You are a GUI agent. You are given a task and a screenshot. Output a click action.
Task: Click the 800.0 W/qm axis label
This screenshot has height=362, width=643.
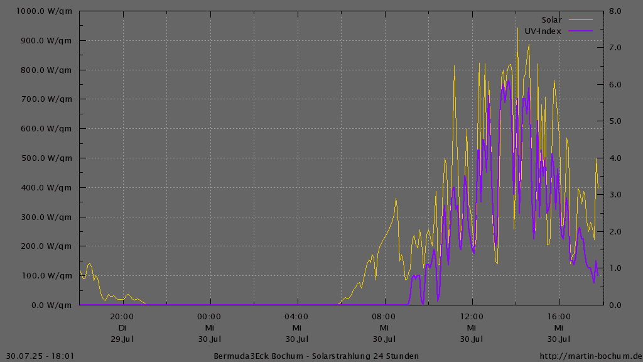coord(46,70)
